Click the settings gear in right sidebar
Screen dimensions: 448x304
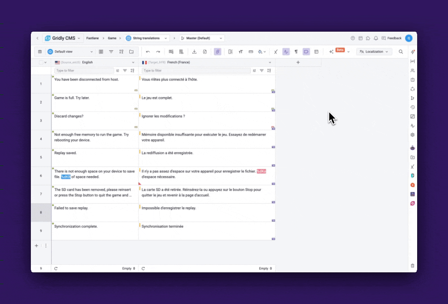pyautogui.click(x=412, y=135)
